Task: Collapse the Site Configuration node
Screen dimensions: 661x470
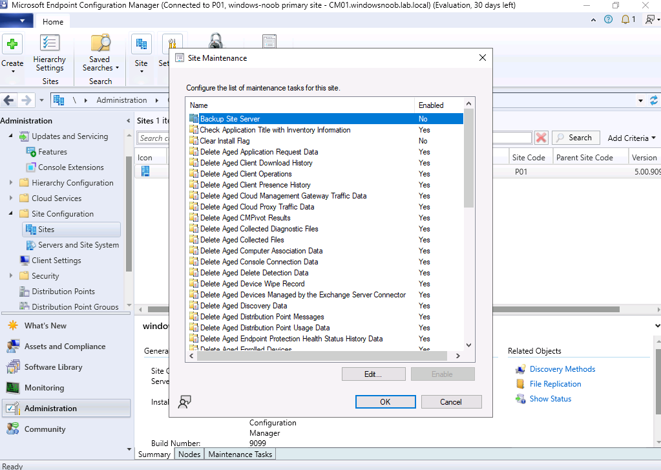Action: click(x=11, y=213)
